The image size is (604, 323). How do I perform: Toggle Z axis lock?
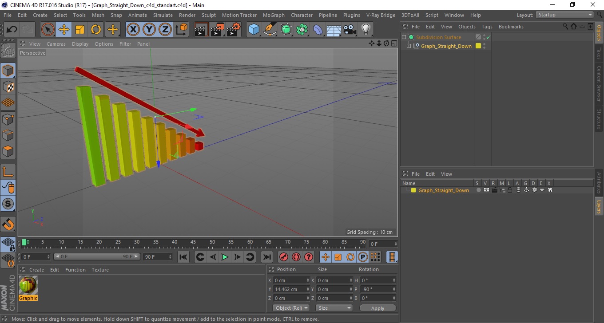coord(165,30)
